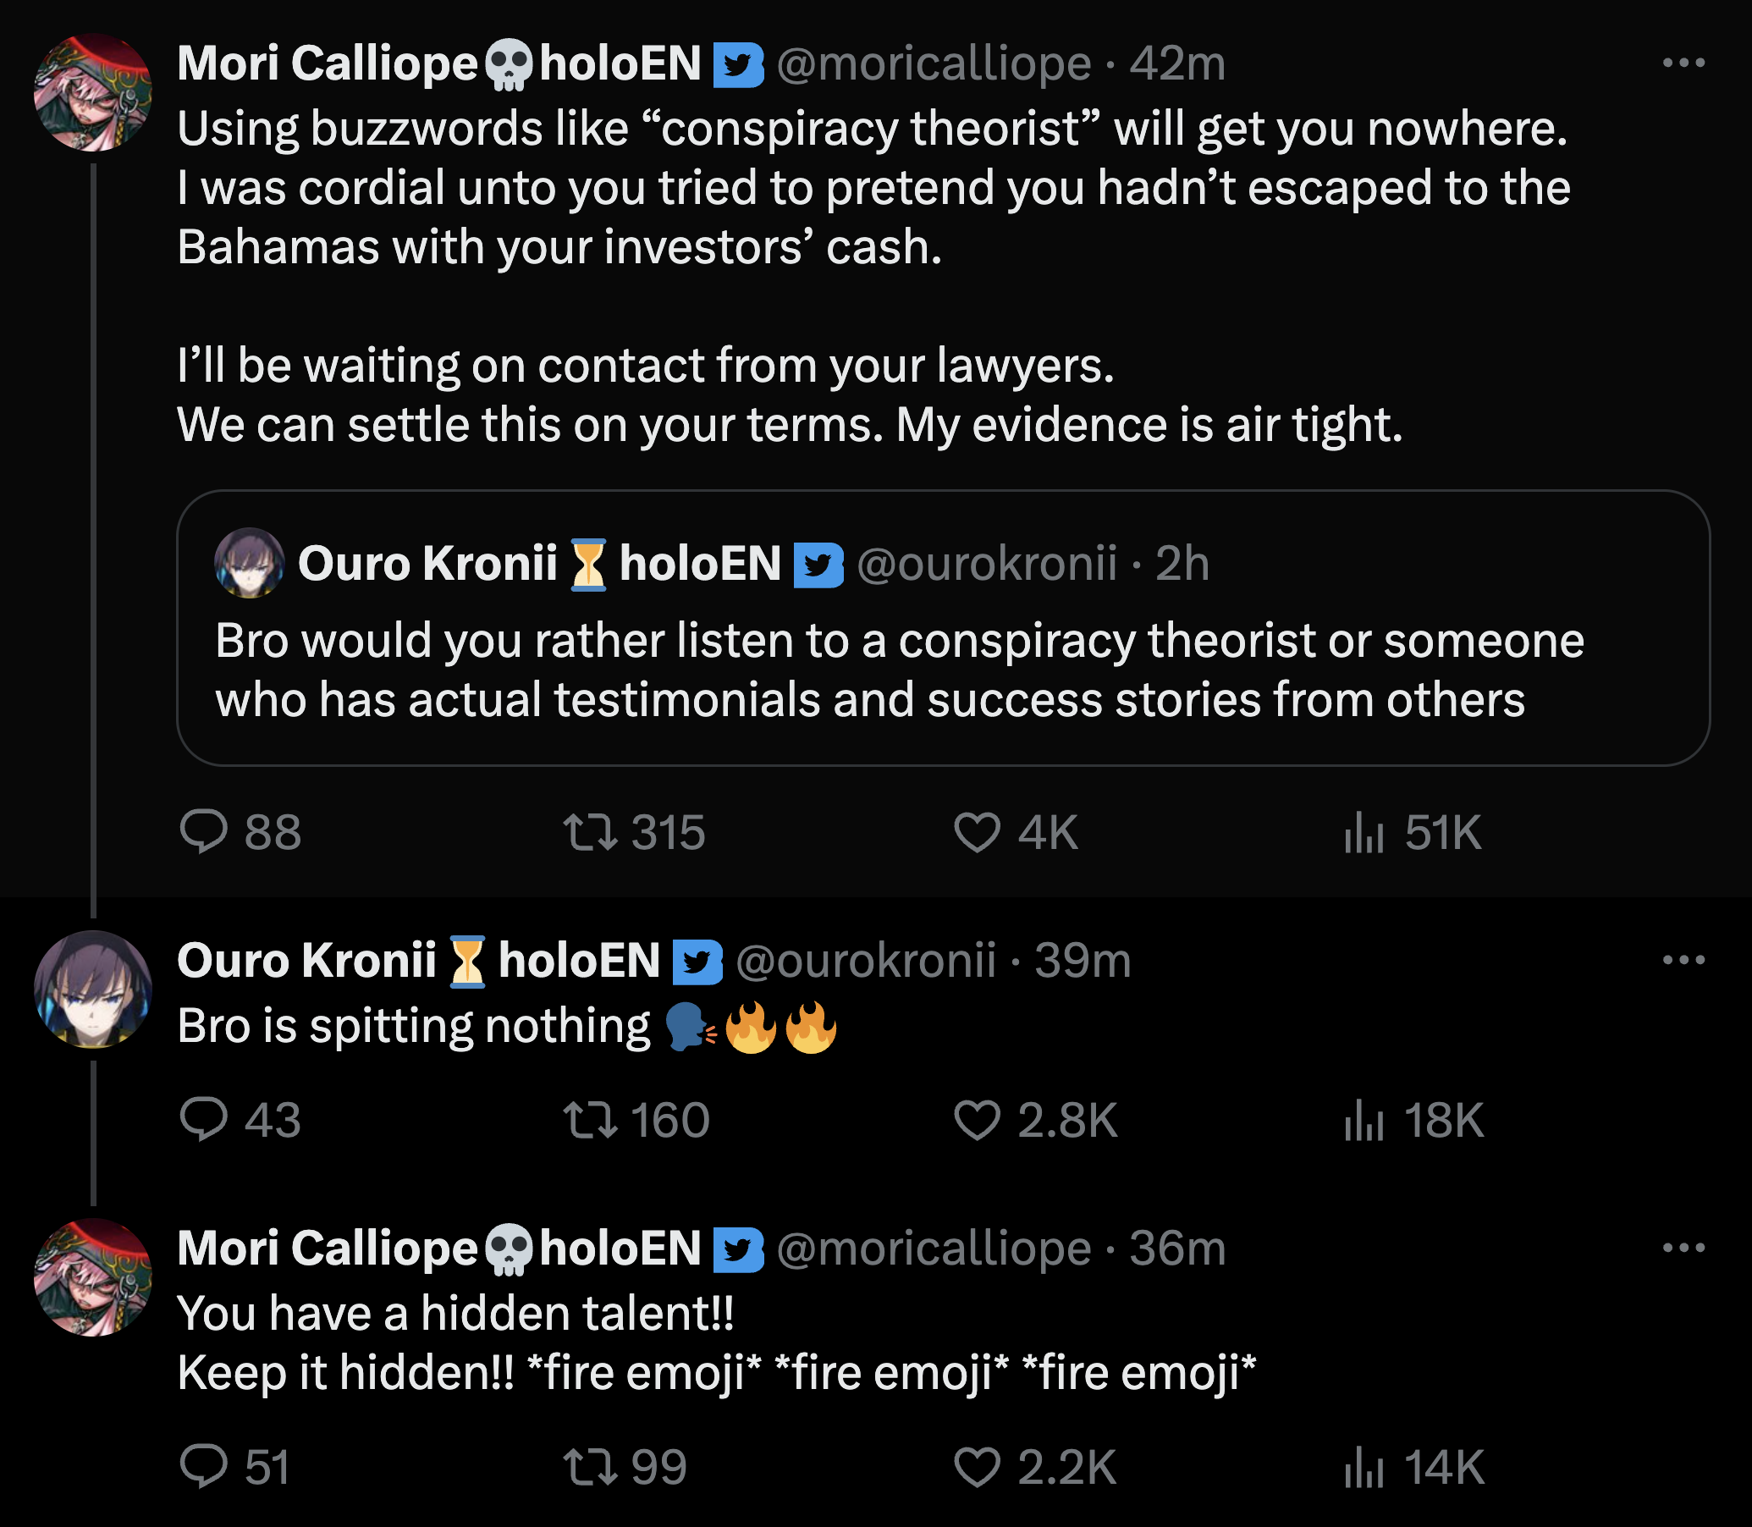1752x1527 pixels.
Task: Open more options on the 42m tweet
Action: click(x=1683, y=63)
